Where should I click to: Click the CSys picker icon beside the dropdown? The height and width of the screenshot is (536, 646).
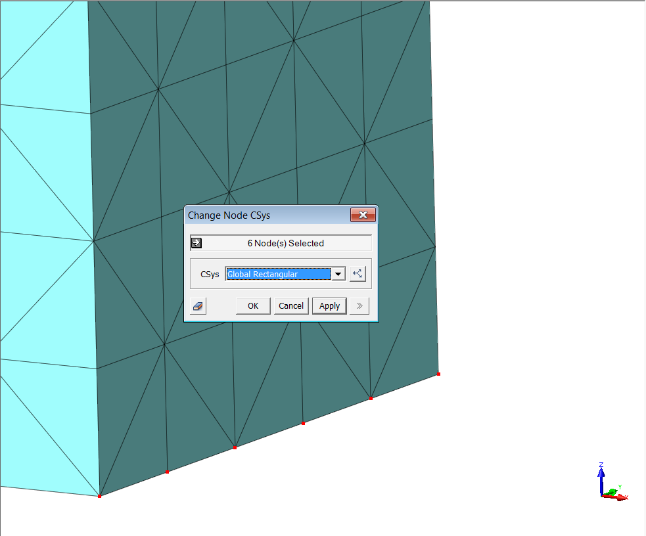click(x=358, y=274)
